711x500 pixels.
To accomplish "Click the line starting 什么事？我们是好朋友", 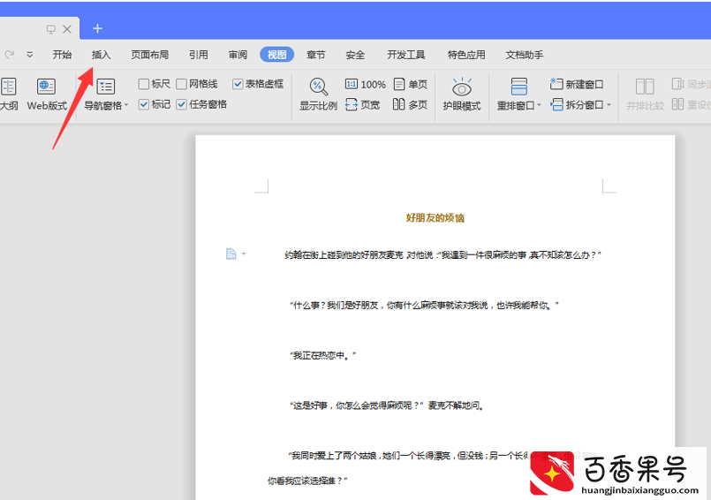I will tap(424, 306).
